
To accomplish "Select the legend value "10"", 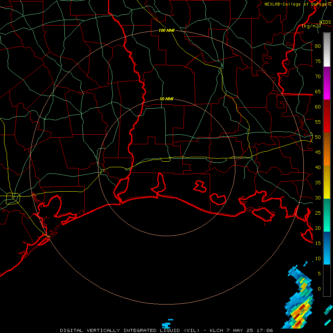I will click(318, 259).
